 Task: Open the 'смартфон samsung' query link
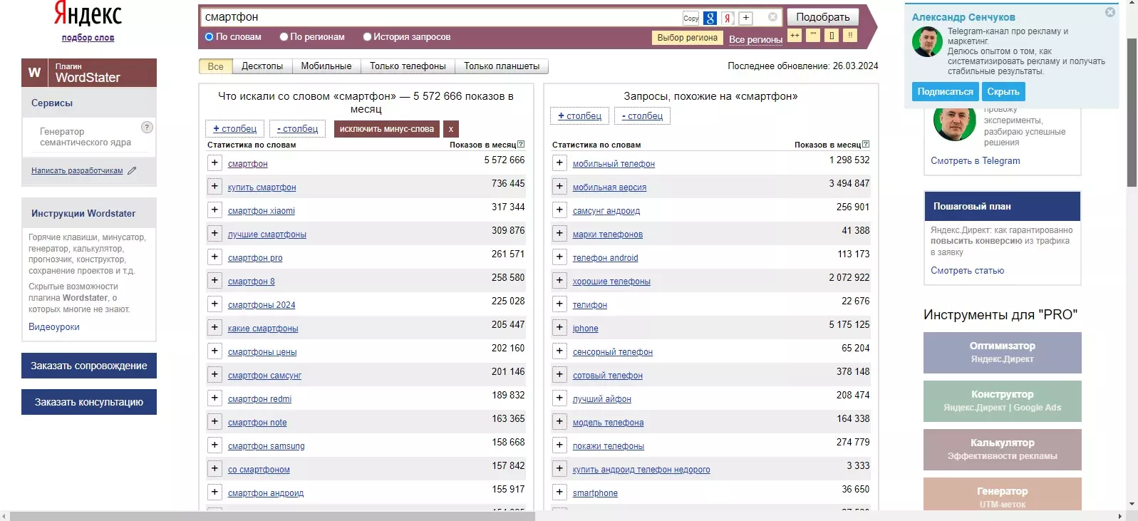[x=267, y=446]
